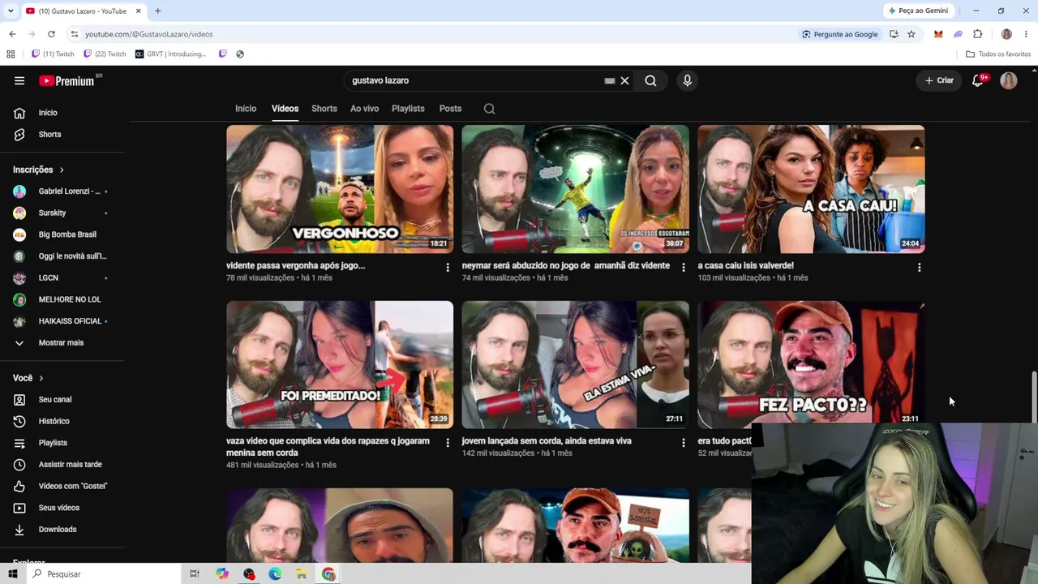Viewport: 1038px width, 584px height.
Task: Open Chrome tab search dropdown arrow
Action: (11, 11)
